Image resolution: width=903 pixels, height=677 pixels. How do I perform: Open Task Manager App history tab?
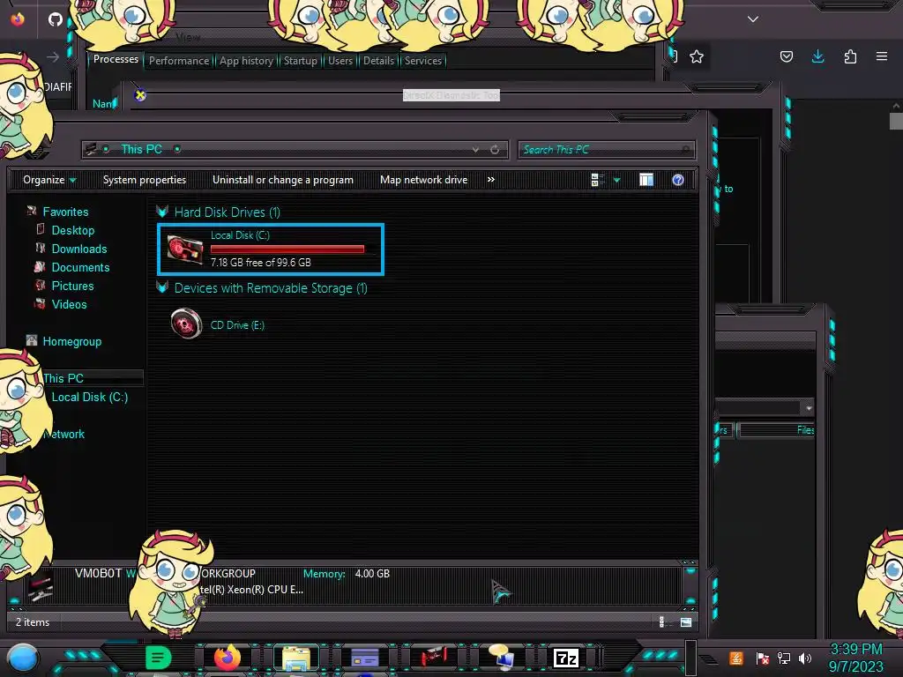pos(247,61)
